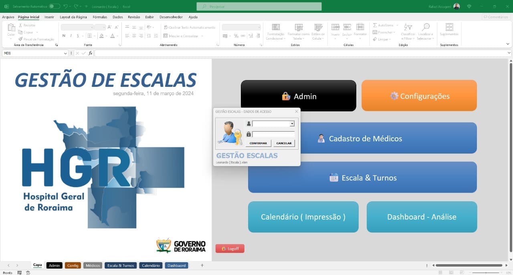Click the percent style icon
513x275 pixels.
[236, 36]
